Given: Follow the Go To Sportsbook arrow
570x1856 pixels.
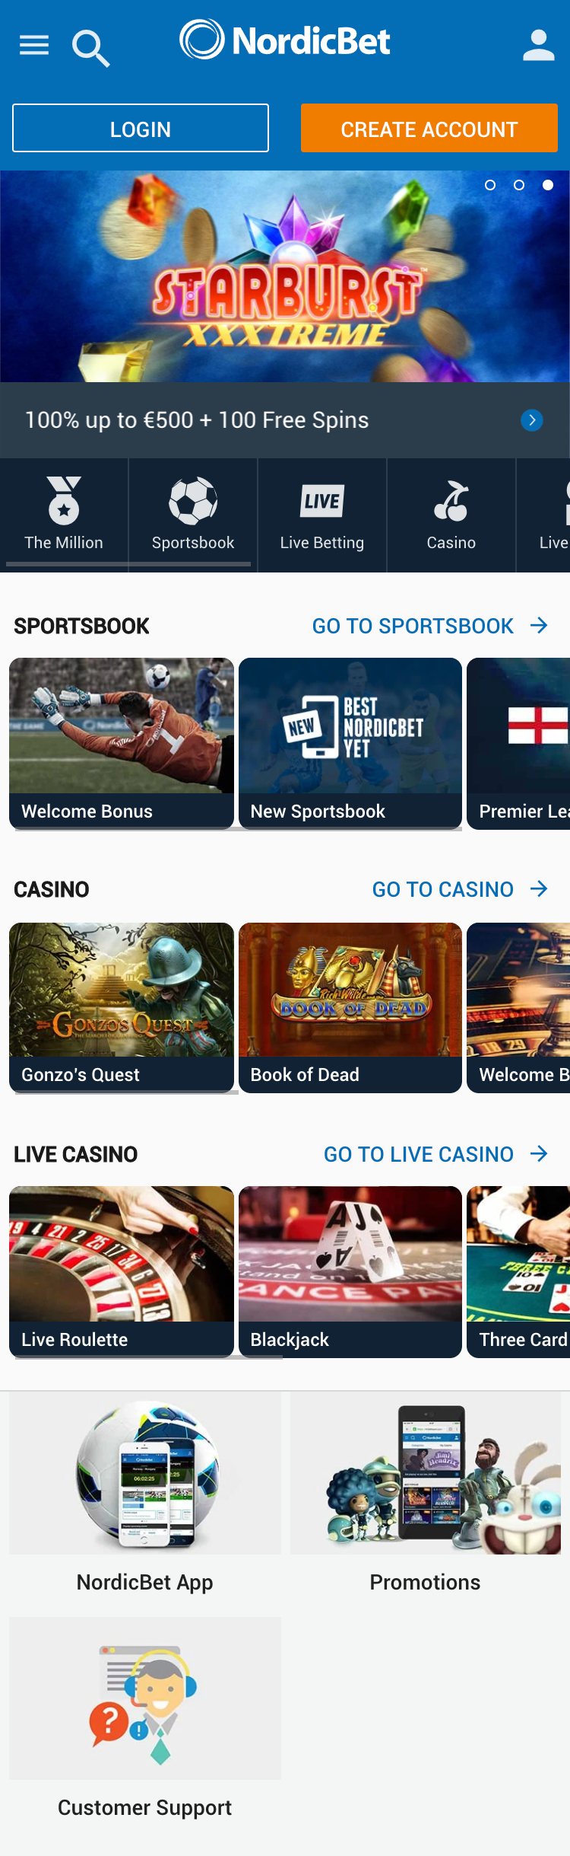Looking at the screenshot, I should 540,626.
